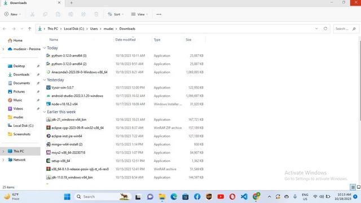Click the Paste toolbar icon
The width and height of the screenshot is (361, 203).
58,14
